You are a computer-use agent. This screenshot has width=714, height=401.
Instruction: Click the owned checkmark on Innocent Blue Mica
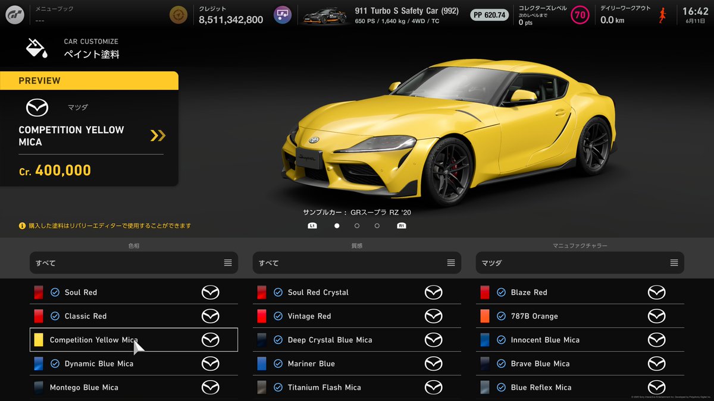pos(501,340)
